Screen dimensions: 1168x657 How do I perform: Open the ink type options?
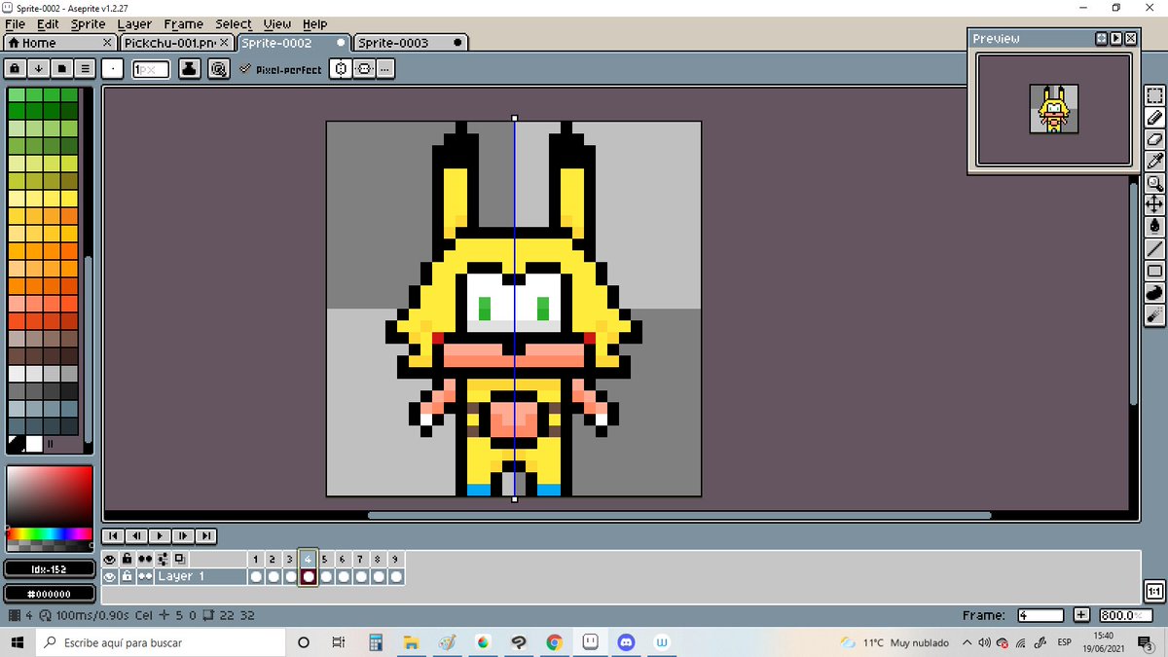[190, 68]
